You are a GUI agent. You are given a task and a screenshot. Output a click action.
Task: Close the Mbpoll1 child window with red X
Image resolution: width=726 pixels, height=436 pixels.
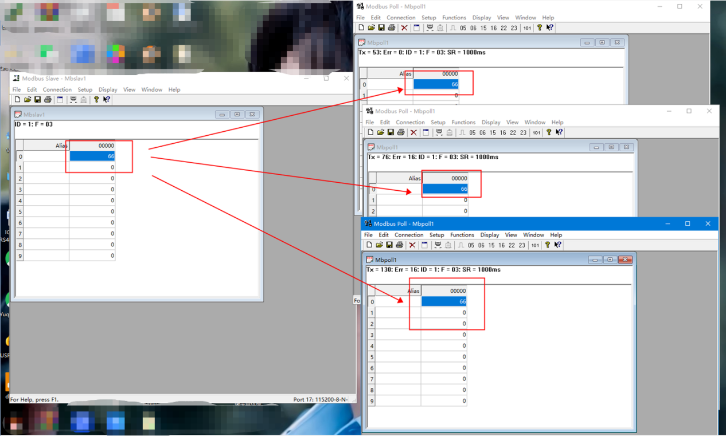[625, 260]
